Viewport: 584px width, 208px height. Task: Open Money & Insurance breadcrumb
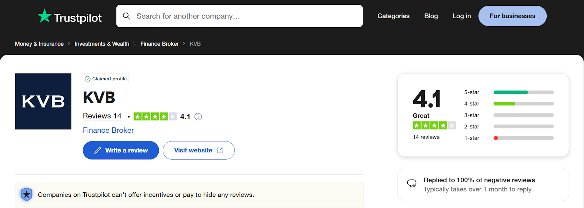click(x=39, y=44)
